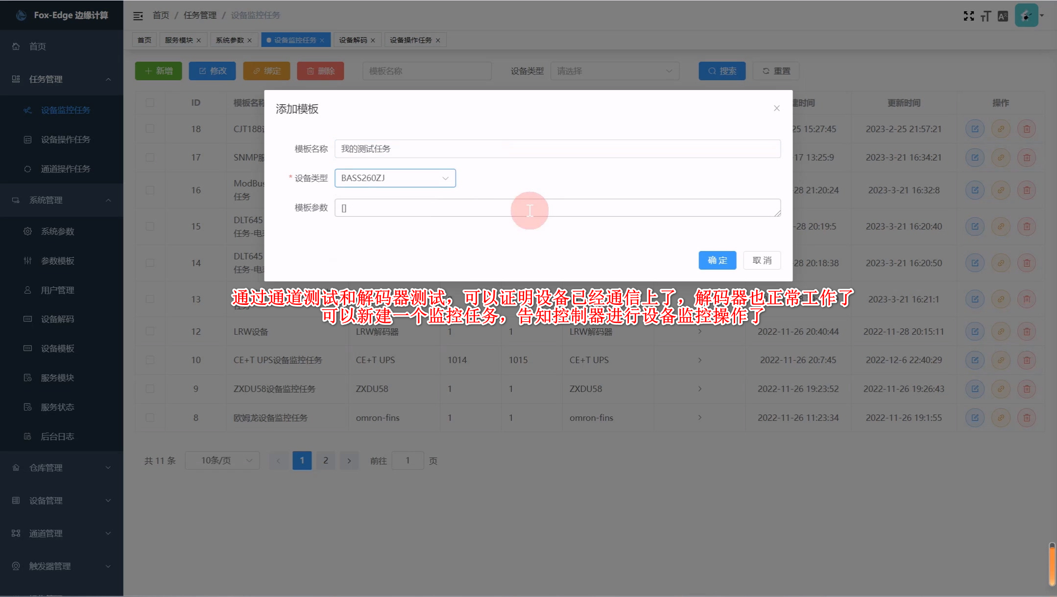
Task: Open the font size settings icon
Action: point(985,16)
